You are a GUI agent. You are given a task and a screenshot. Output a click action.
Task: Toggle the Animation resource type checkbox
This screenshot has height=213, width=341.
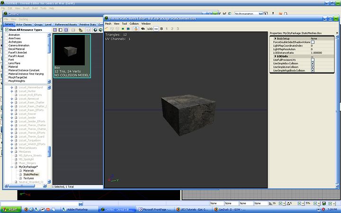6,35
